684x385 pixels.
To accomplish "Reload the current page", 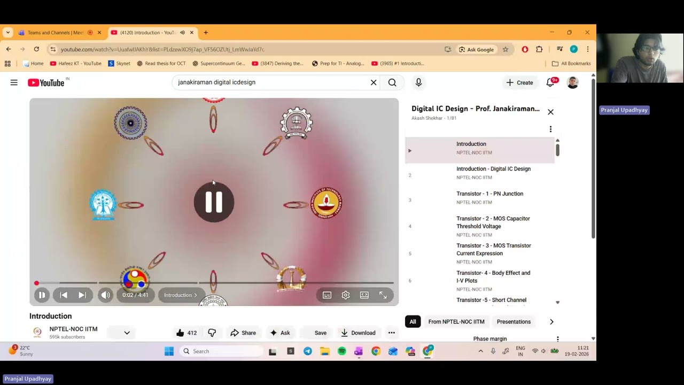I will pos(36,49).
